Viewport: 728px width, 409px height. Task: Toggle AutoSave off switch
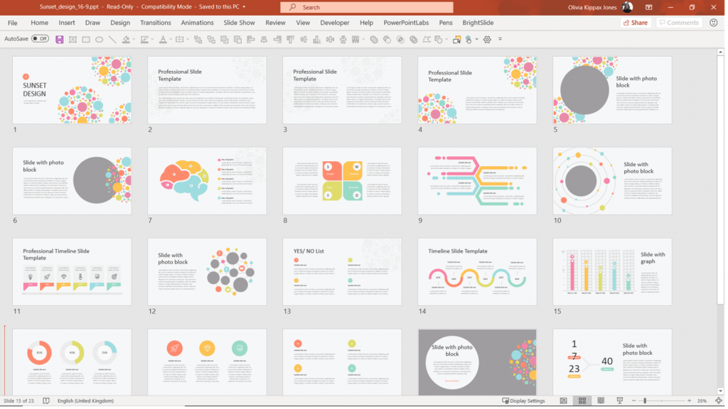click(x=39, y=38)
